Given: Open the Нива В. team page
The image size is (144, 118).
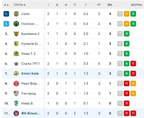Looking at the screenshot, I should (27, 103).
